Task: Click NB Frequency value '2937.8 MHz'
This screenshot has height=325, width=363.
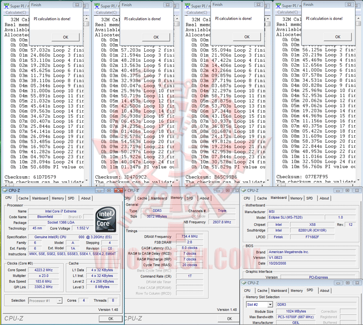Action: click(222, 222)
